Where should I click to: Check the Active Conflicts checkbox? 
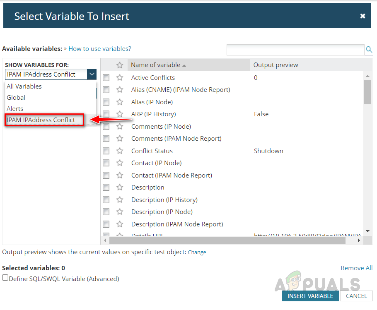click(x=106, y=77)
